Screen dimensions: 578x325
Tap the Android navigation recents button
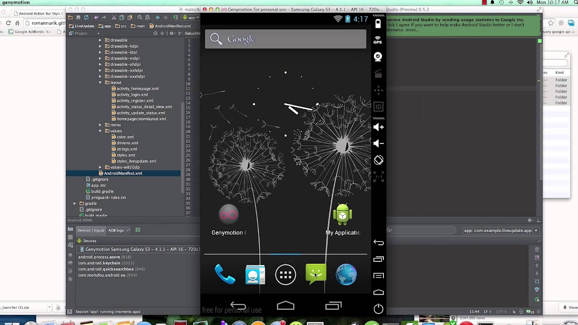[x=333, y=306]
